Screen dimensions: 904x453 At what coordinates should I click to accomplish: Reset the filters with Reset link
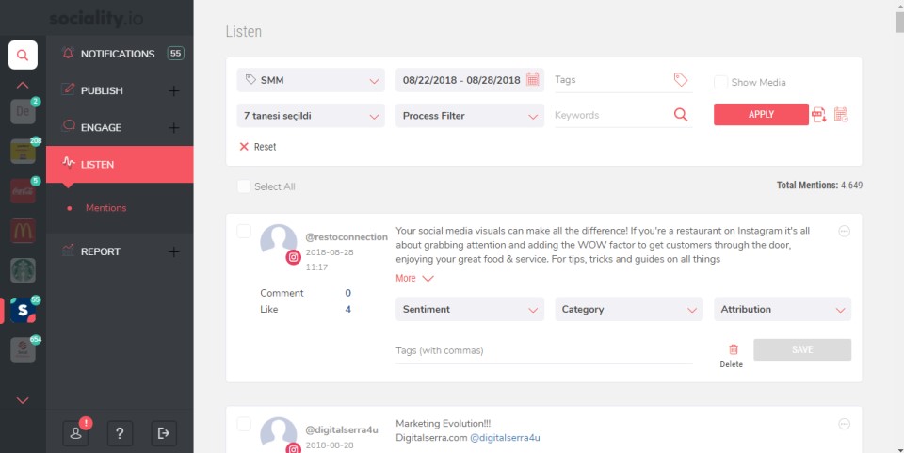point(258,147)
